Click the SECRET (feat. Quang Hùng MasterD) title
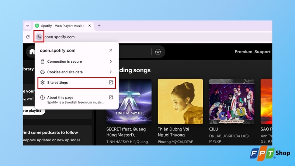295x166 pixels. (126, 132)
